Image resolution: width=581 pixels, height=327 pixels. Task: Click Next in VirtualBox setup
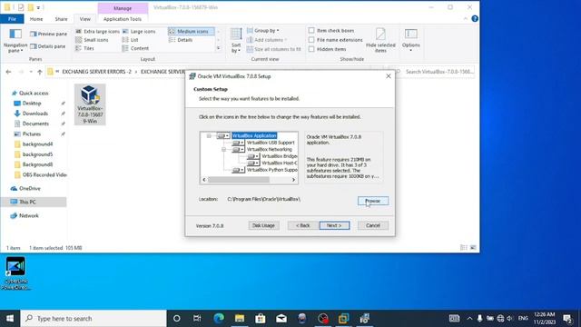tap(335, 225)
